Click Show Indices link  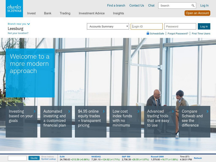pos(48,157)
